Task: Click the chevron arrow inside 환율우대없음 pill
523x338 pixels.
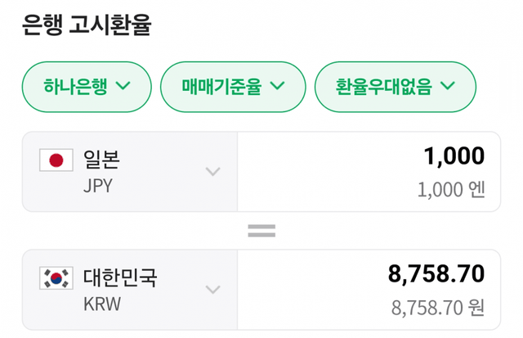Action: coord(448,85)
